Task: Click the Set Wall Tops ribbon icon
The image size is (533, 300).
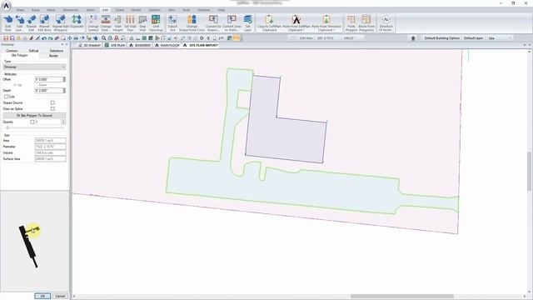Action: coord(130,22)
